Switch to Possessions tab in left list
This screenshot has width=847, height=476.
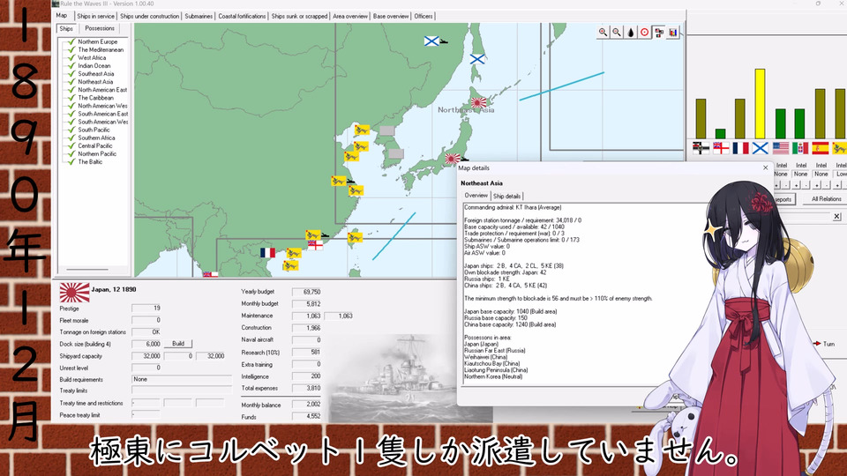[100, 28]
